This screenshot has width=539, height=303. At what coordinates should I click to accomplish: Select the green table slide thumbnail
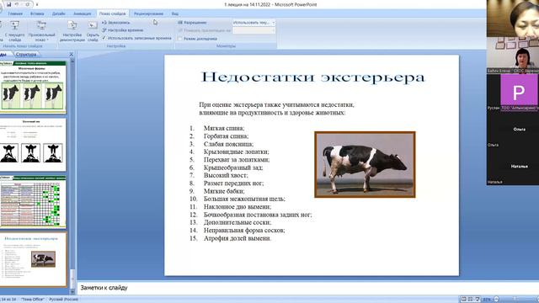(32, 202)
